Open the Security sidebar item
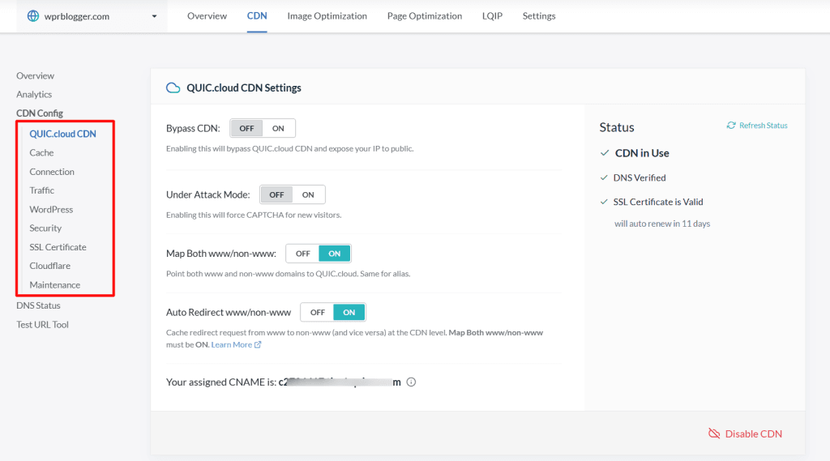 pyautogui.click(x=45, y=228)
